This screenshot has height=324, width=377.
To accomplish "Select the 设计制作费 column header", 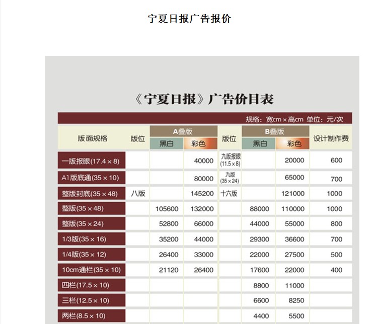I will pos(331,138).
